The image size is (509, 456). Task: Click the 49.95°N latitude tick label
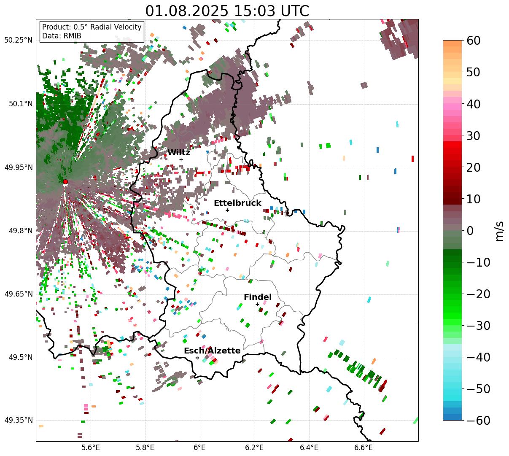19,167
